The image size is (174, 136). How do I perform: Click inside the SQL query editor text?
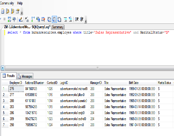point(88,32)
